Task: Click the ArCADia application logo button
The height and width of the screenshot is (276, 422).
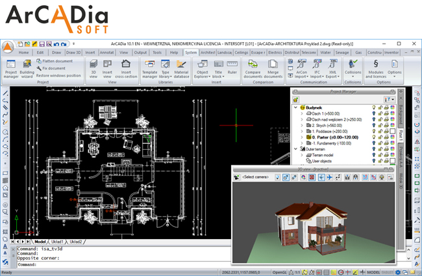Action: pyautogui.click(x=8, y=47)
